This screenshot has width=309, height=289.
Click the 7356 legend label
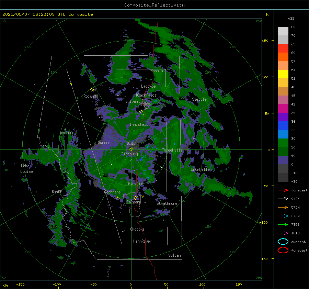click(x=295, y=224)
